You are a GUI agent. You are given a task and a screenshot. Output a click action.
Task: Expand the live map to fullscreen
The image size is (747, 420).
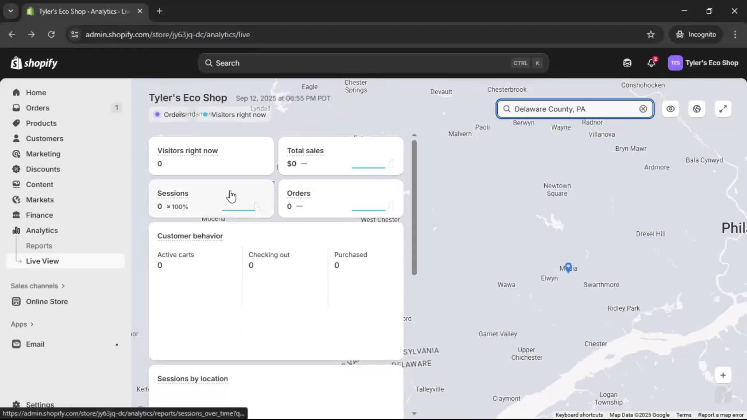(x=723, y=109)
